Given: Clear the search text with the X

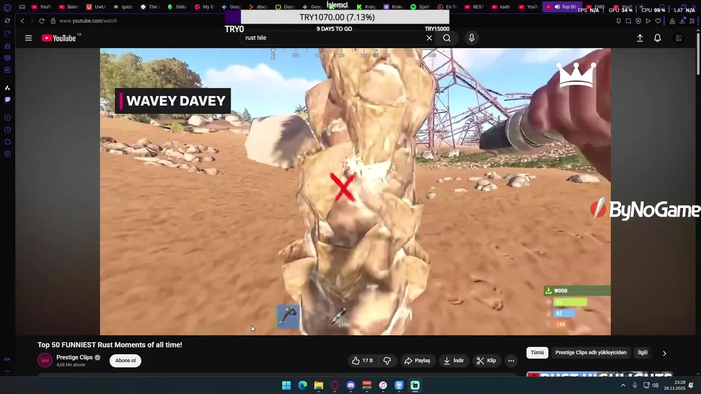Looking at the screenshot, I should pos(429,38).
